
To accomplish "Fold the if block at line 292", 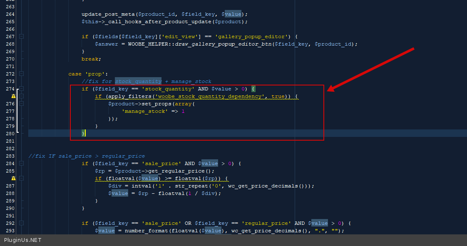I will (x=22, y=223).
